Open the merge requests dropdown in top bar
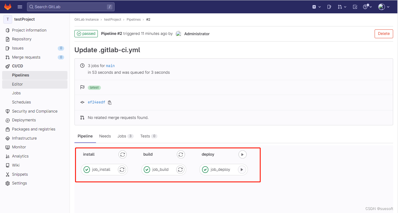 point(342,7)
